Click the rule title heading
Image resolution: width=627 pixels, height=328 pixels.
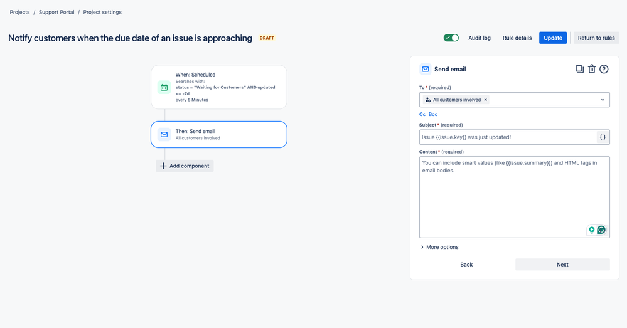coord(131,38)
